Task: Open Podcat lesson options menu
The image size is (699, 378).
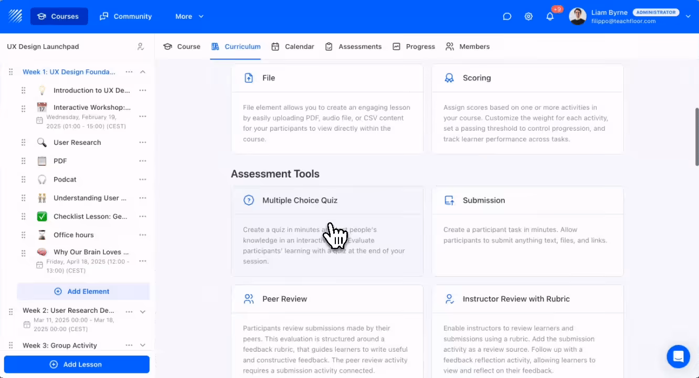Action: (143, 180)
